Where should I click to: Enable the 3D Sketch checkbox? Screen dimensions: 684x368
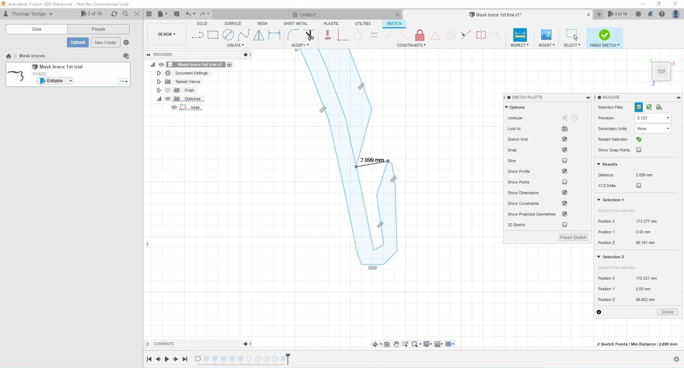tap(565, 225)
